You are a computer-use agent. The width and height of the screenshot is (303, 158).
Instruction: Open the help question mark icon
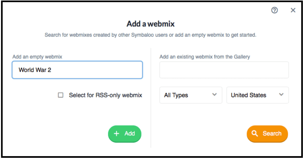(x=275, y=10)
